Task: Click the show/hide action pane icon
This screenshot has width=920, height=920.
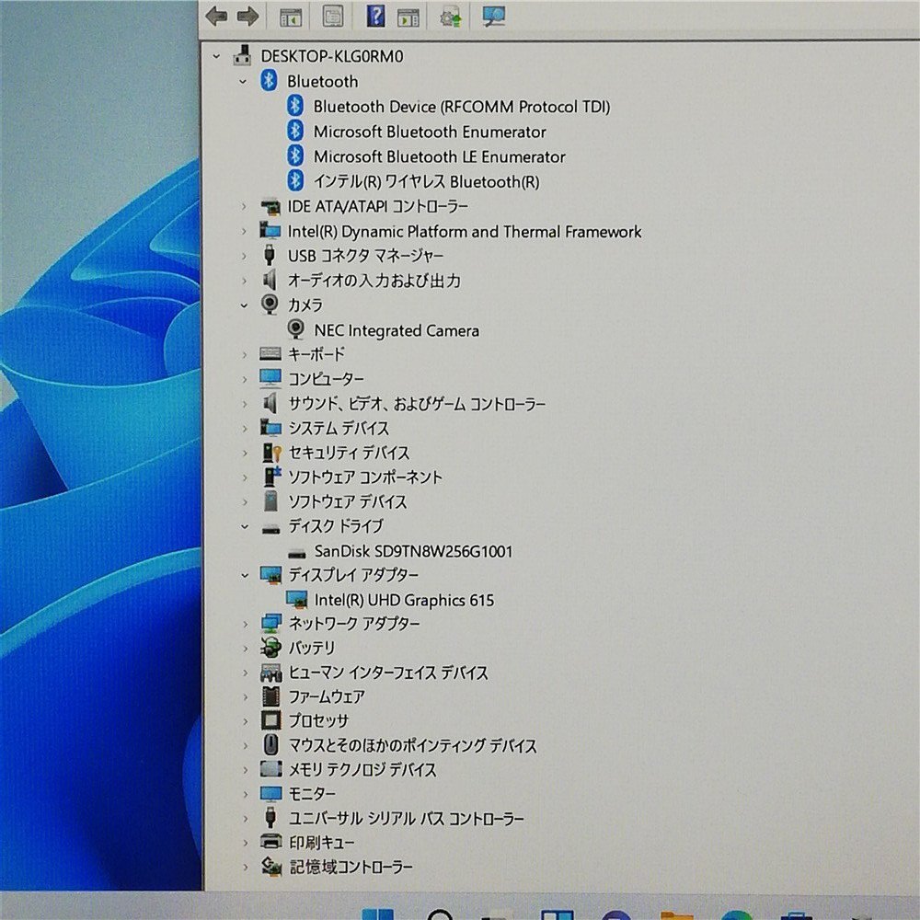Action: pos(408,17)
